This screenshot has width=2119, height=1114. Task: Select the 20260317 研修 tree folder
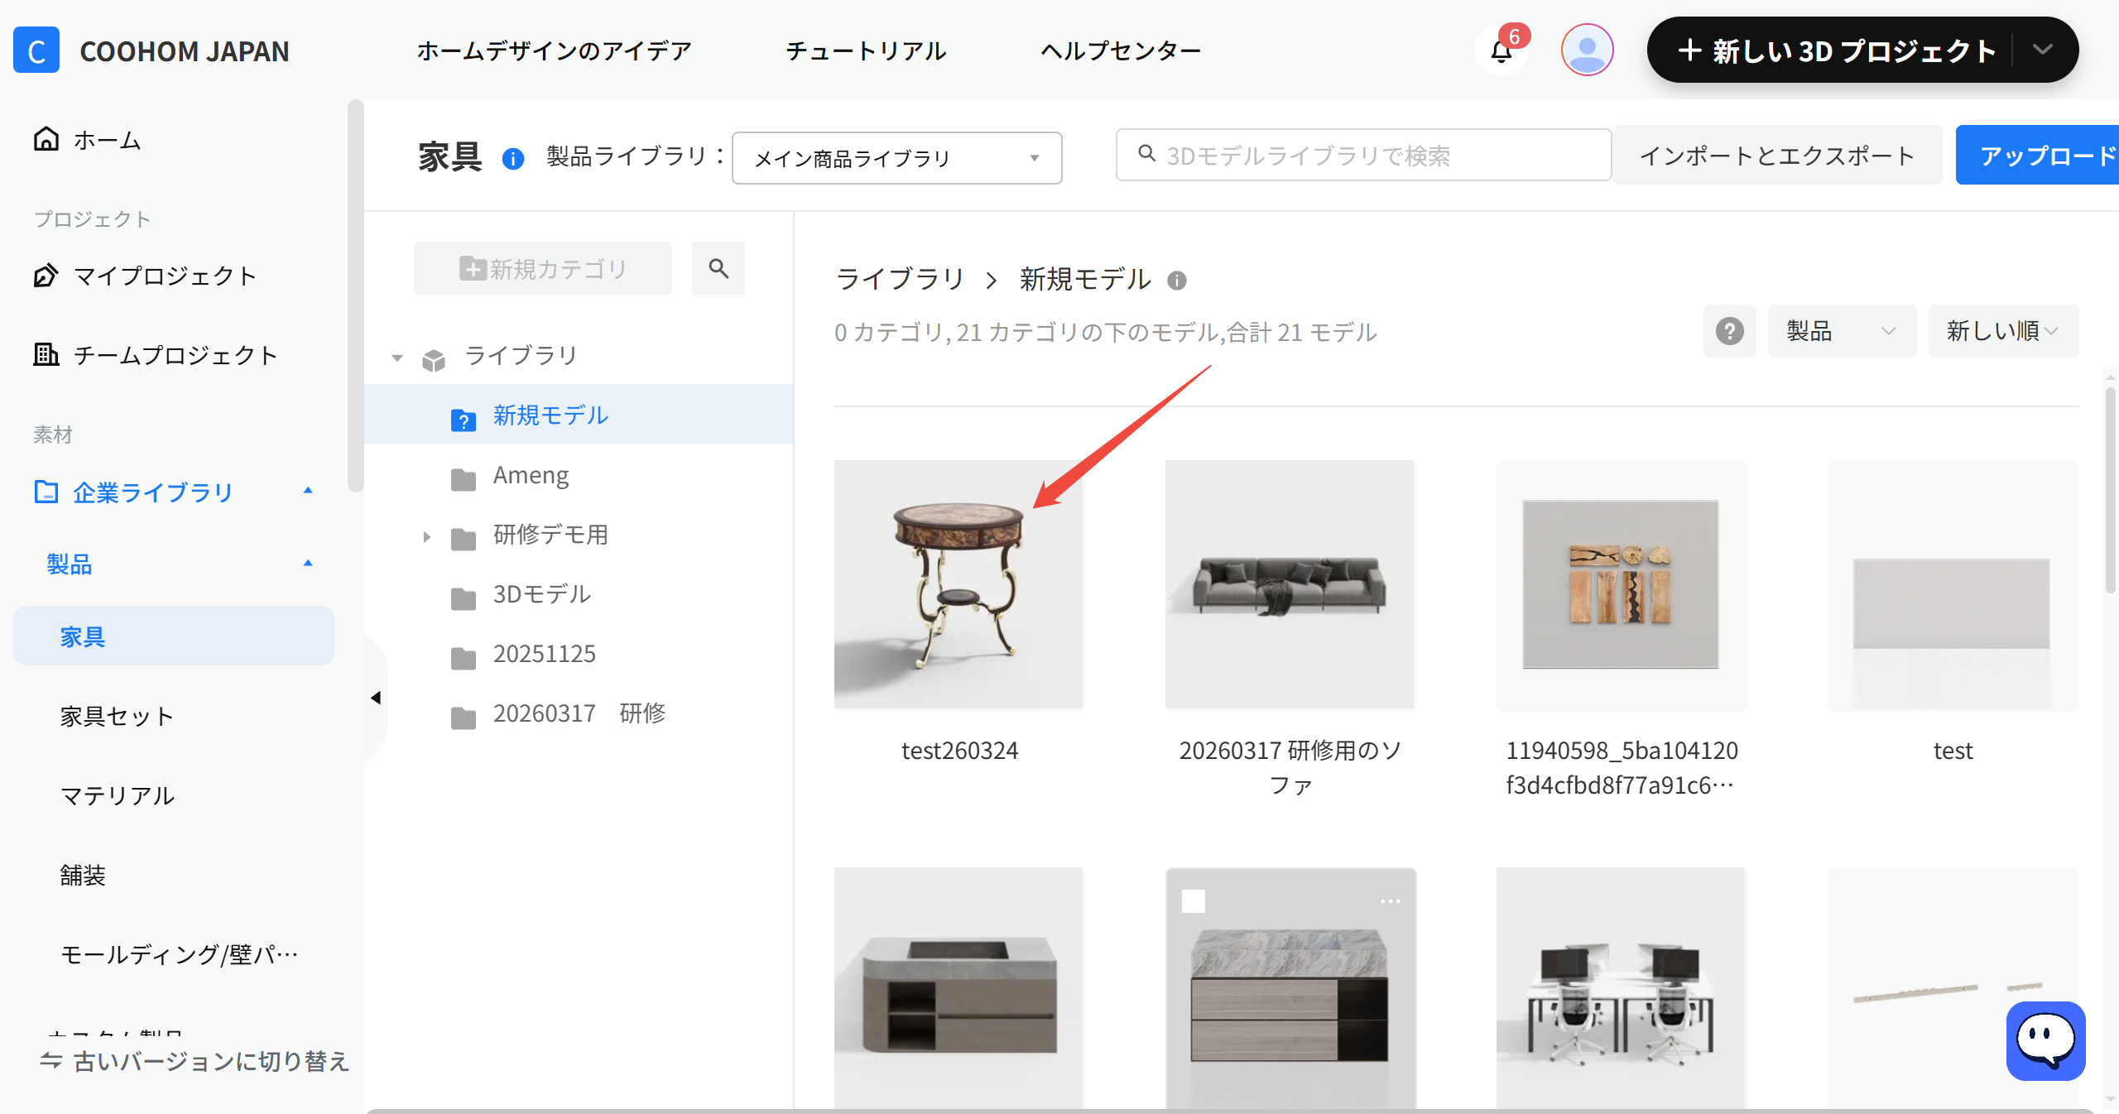click(579, 713)
